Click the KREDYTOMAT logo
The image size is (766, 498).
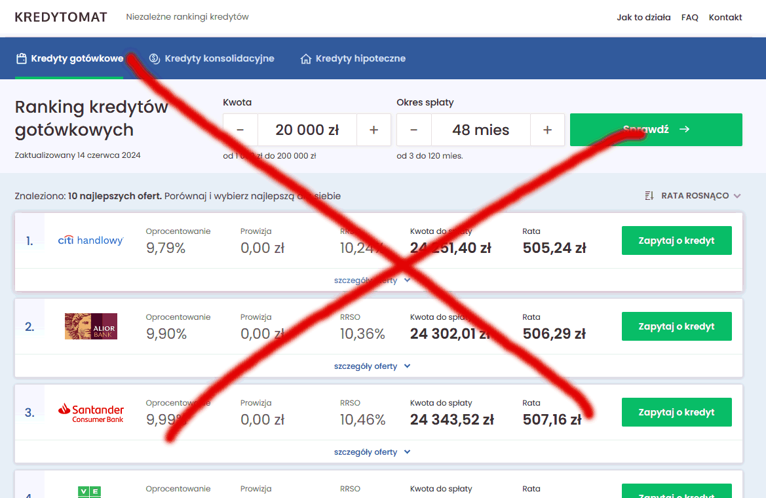[60, 17]
